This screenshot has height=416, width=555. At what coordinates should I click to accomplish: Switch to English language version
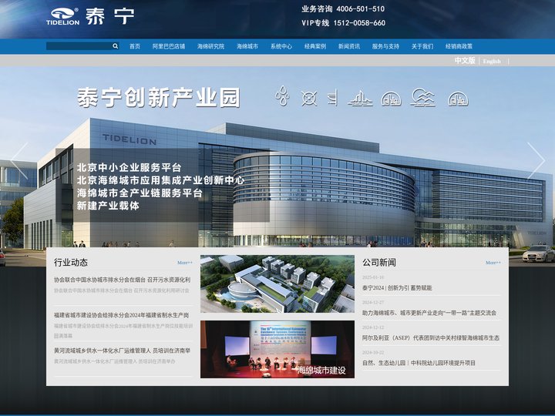coord(492,61)
